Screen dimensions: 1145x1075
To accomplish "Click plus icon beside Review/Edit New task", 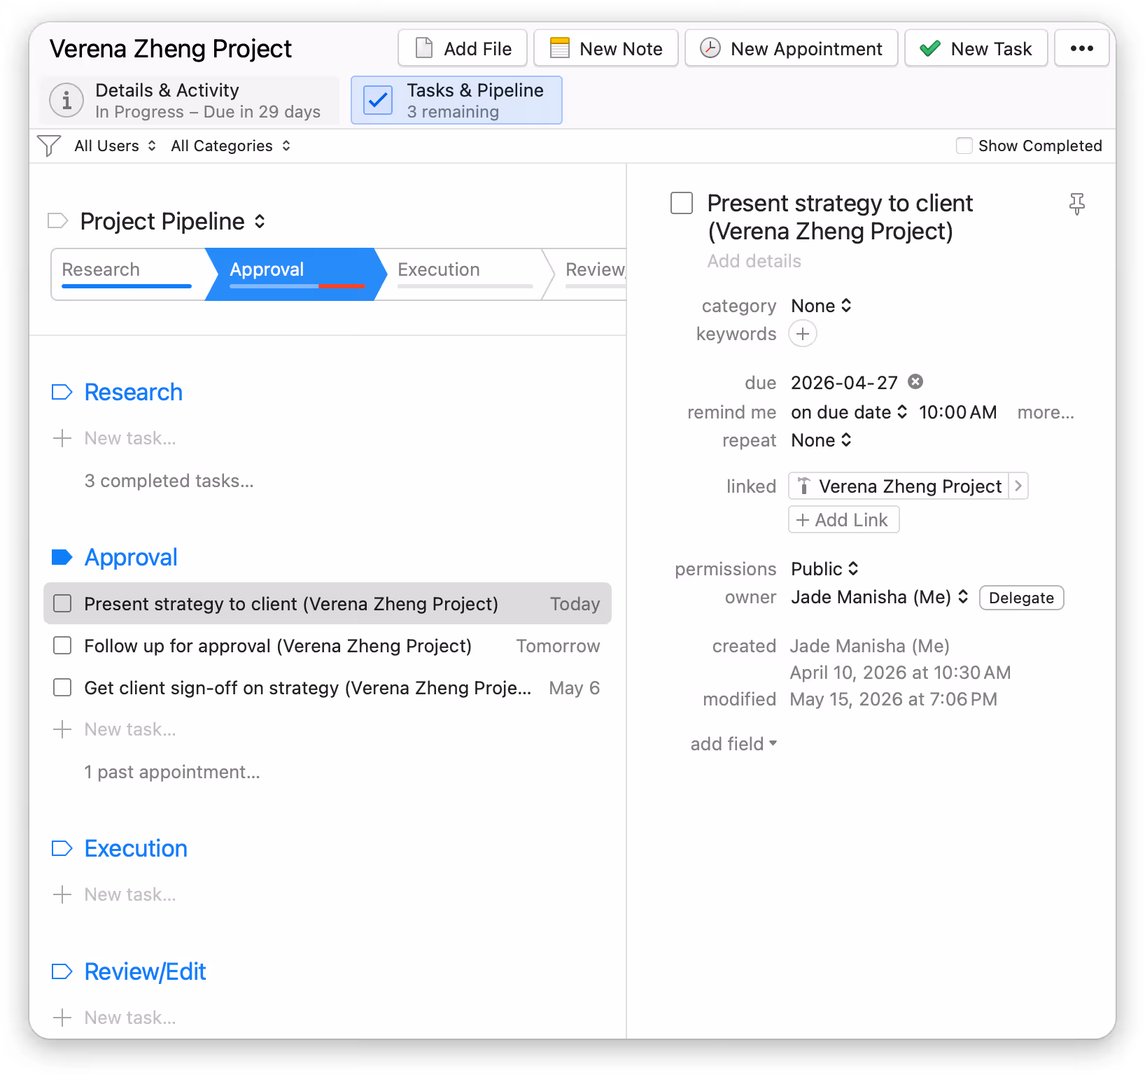I will tap(62, 1018).
